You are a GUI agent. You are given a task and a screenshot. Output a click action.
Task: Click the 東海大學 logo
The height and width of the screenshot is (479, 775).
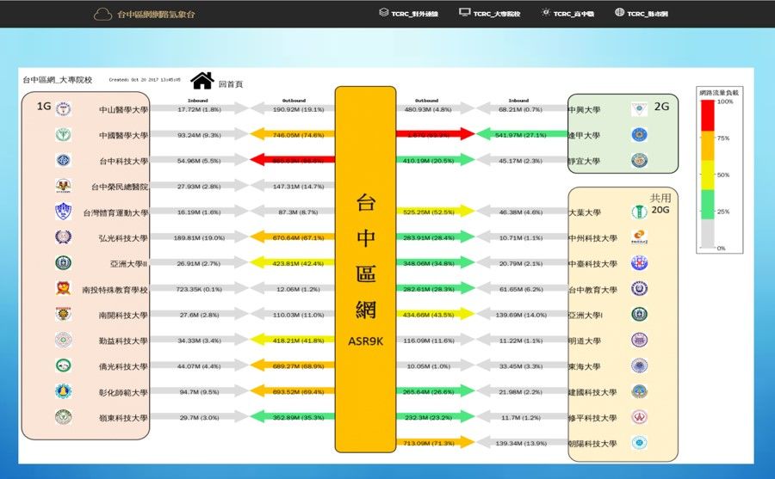[639, 365]
